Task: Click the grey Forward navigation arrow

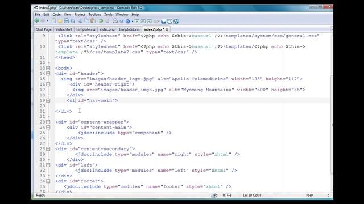Action: point(43,21)
